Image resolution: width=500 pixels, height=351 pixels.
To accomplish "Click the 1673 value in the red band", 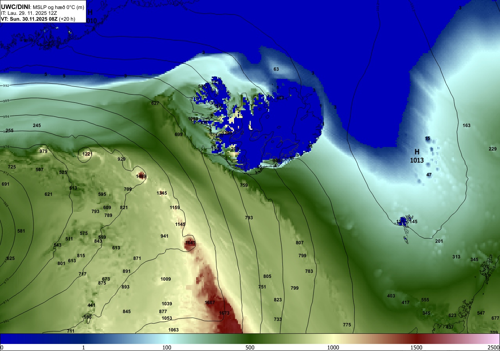I will [x=224, y=313].
